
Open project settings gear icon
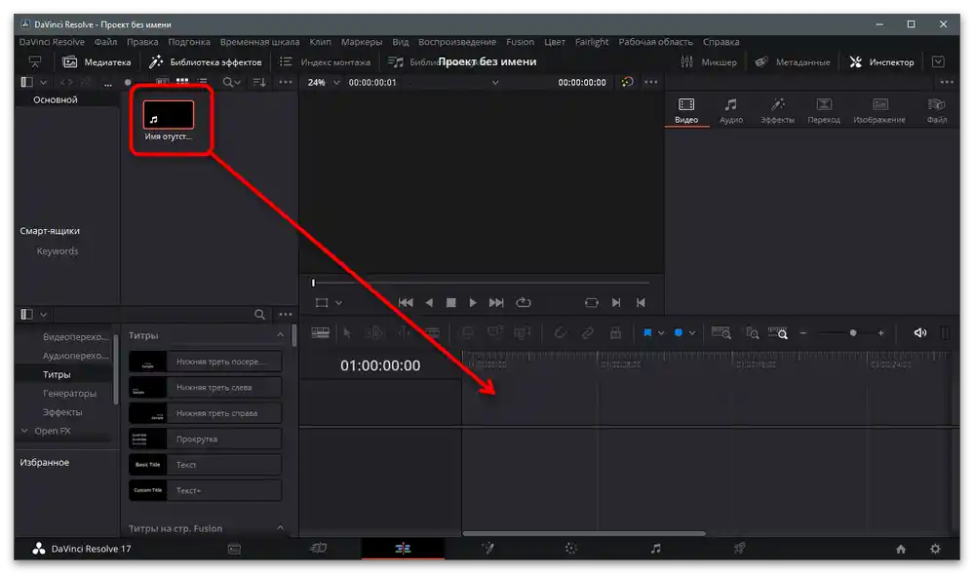(935, 549)
